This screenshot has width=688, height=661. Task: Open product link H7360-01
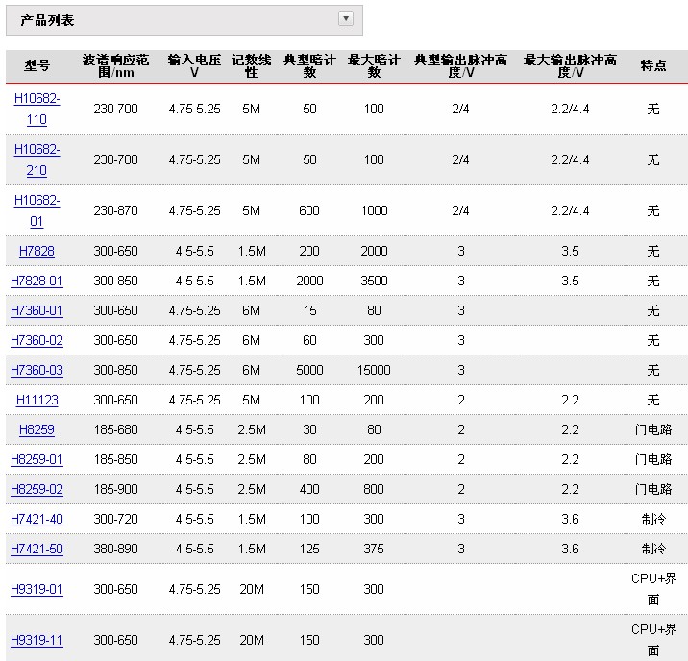click(37, 310)
